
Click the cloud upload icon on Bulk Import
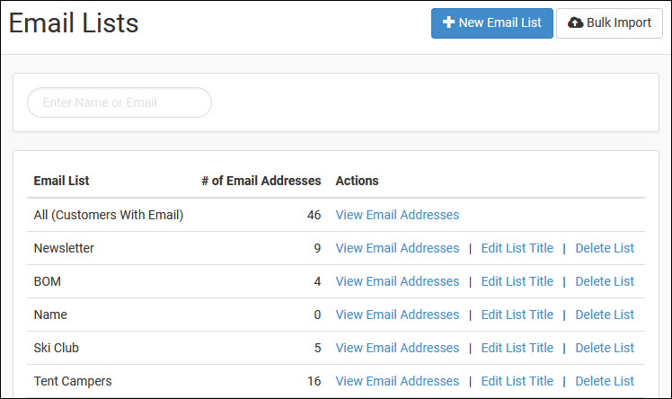575,22
